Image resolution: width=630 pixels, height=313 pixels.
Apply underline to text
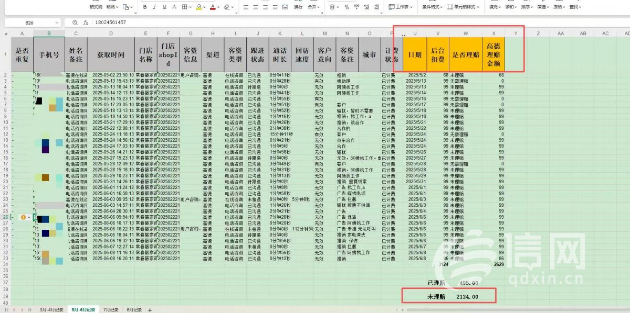coord(164,7)
